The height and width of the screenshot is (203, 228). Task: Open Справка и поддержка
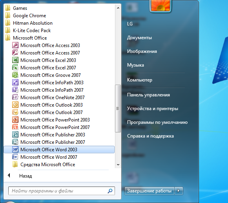(x=150, y=136)
